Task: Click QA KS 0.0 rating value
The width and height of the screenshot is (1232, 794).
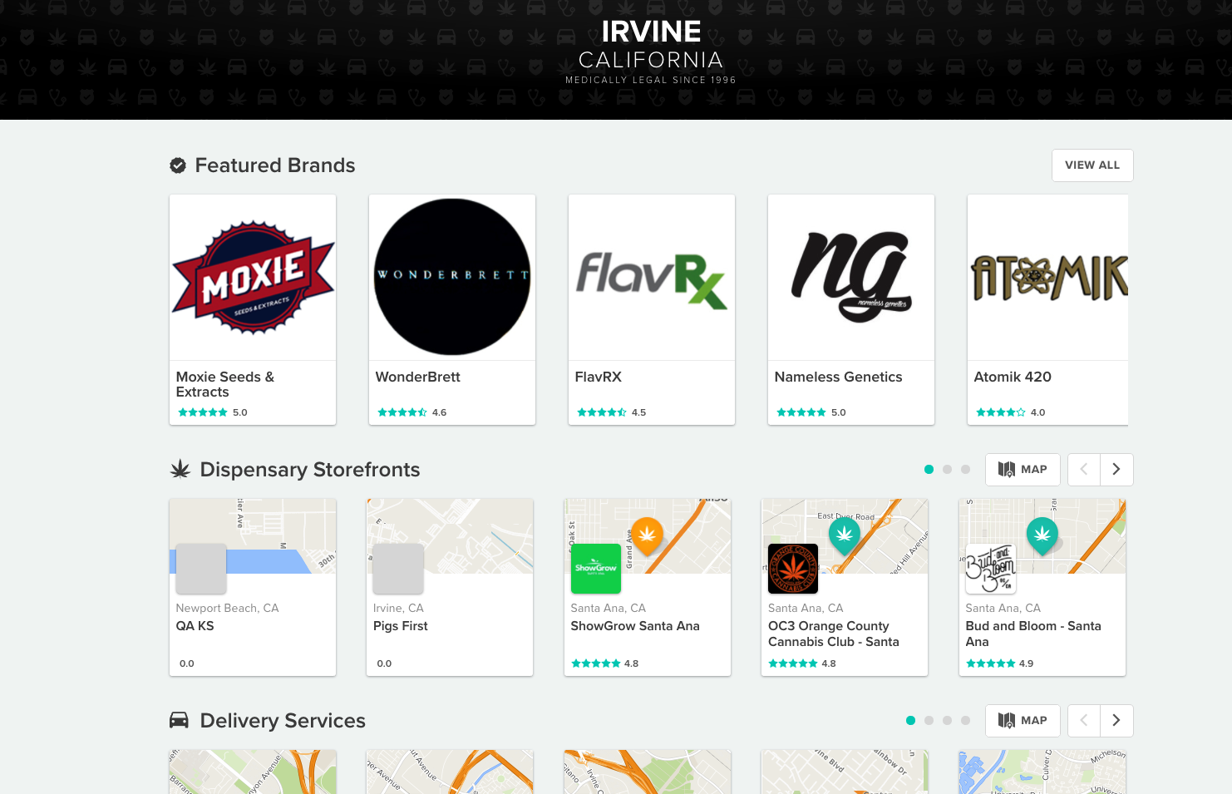Action: click(x=187, y=663)
